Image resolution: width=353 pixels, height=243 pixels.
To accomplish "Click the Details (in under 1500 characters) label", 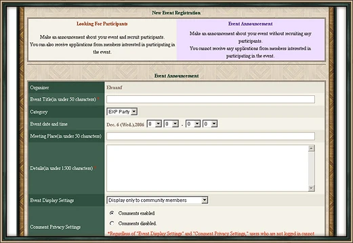I will point(62,168).
